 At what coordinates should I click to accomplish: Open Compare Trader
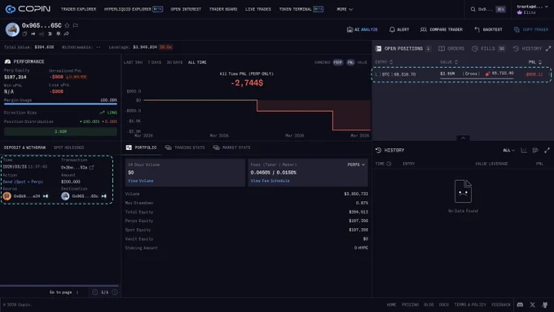(x=442, y=29)
